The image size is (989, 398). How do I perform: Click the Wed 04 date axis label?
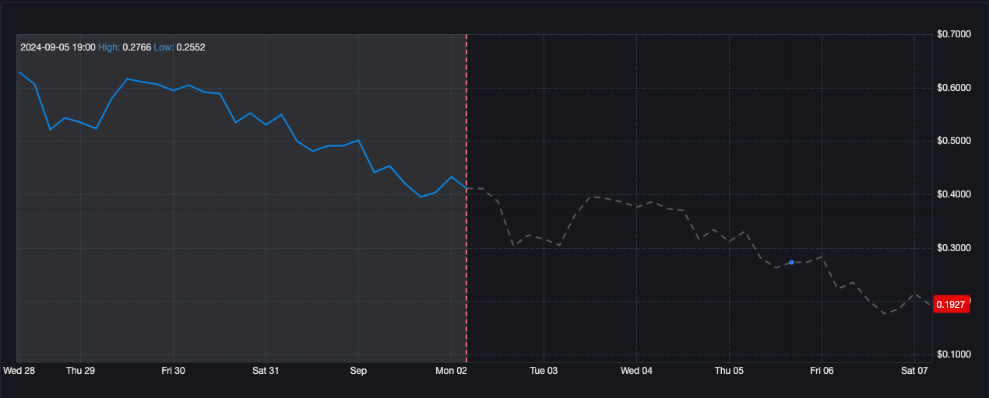[x=636, y=371]
